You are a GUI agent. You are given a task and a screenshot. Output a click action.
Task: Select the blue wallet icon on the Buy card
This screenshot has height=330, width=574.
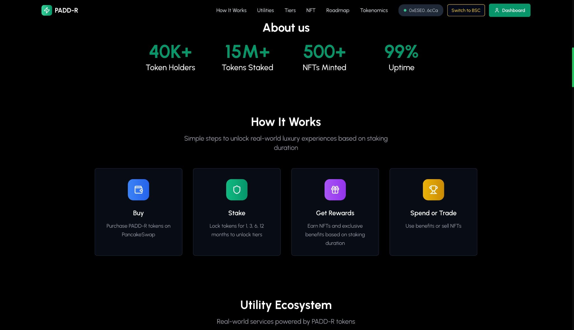[x=138, y=189]
